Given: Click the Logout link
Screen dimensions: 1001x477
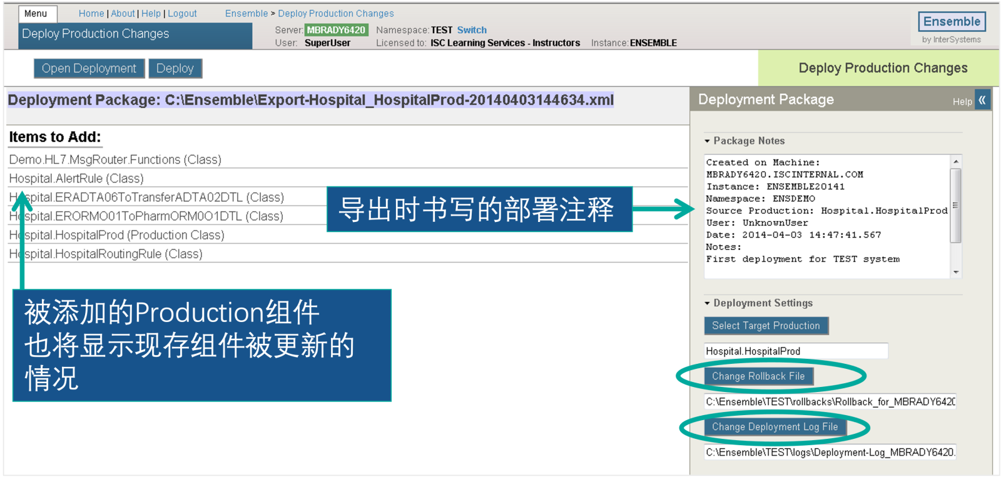Looking at the screenshot, I should coord(182,13).
